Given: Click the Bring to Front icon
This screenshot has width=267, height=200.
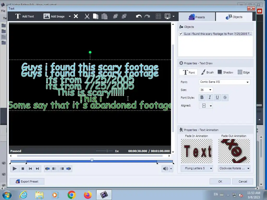Looking at the screenshot, I should (116, 16).
